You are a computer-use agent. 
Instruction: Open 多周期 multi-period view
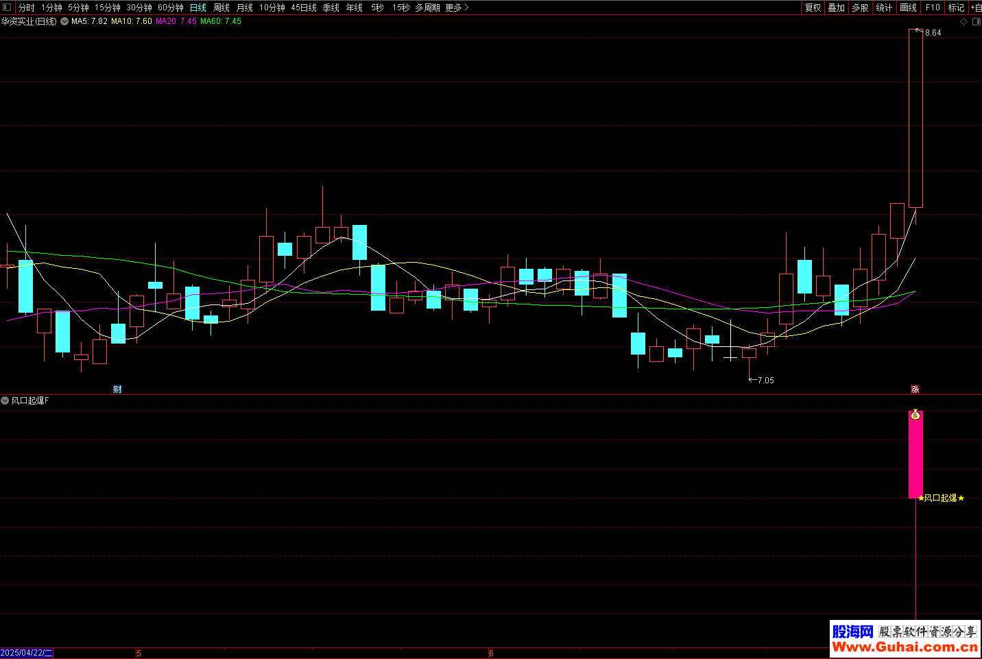point(427,8)
